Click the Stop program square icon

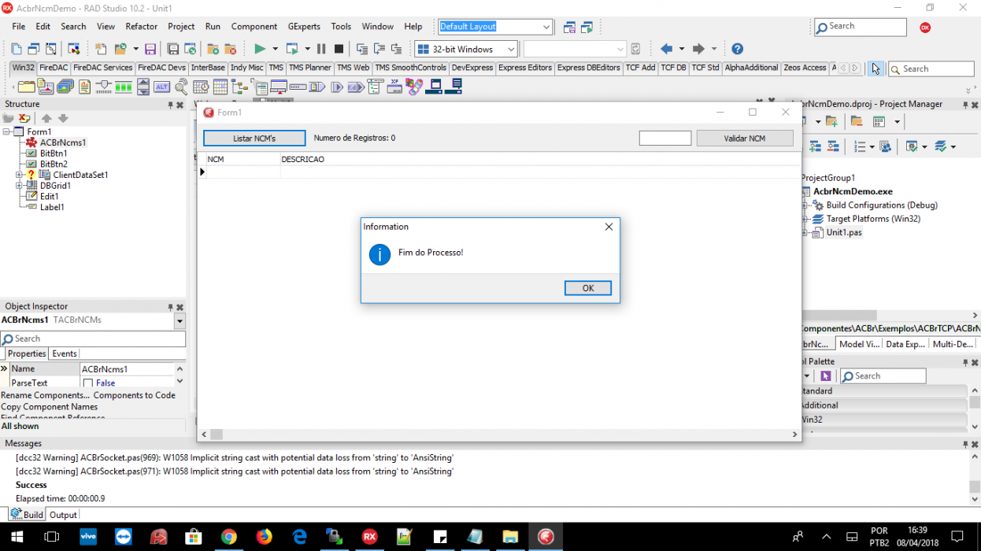pyautogui.click(x=339, y=49)
